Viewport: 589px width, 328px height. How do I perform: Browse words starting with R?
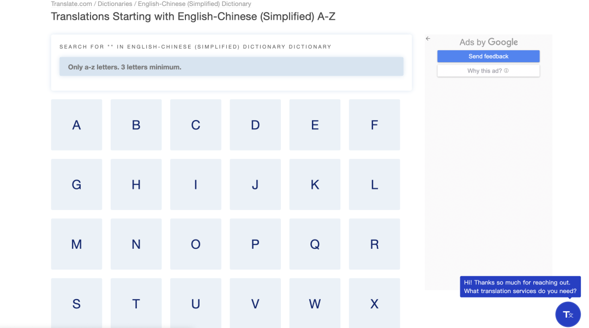tap(375, 244)
